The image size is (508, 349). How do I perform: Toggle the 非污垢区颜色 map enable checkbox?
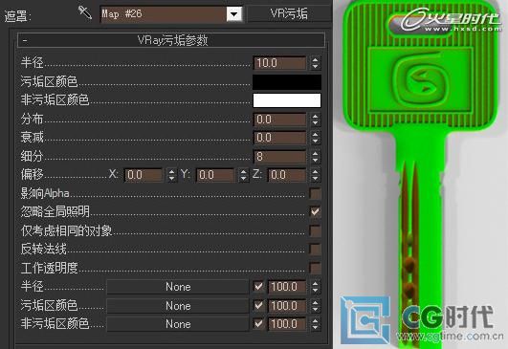pos(258,324)
